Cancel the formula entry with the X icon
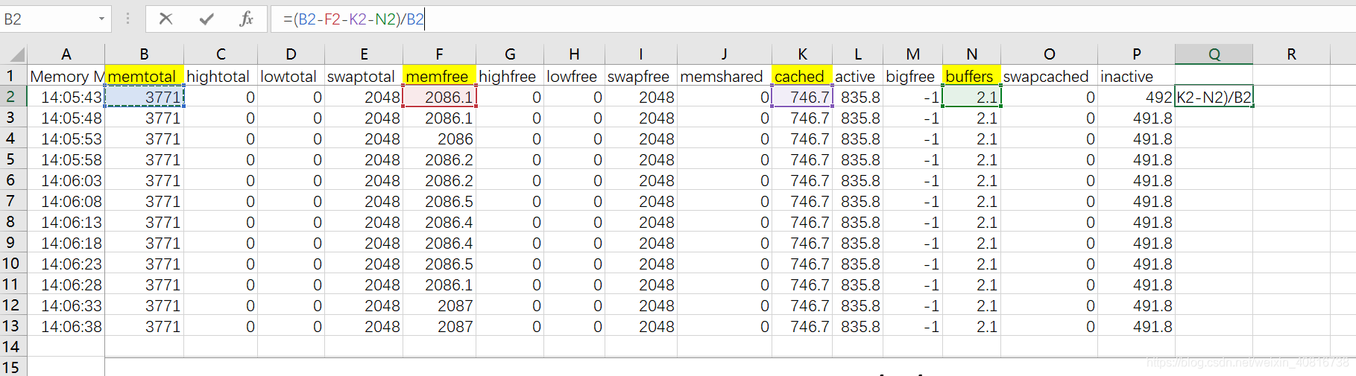1356x376 pixels. click(x=165, y=19)
